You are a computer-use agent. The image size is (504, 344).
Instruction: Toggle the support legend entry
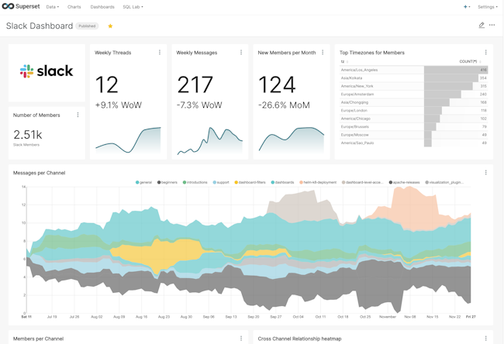click(x=221, y=182)
